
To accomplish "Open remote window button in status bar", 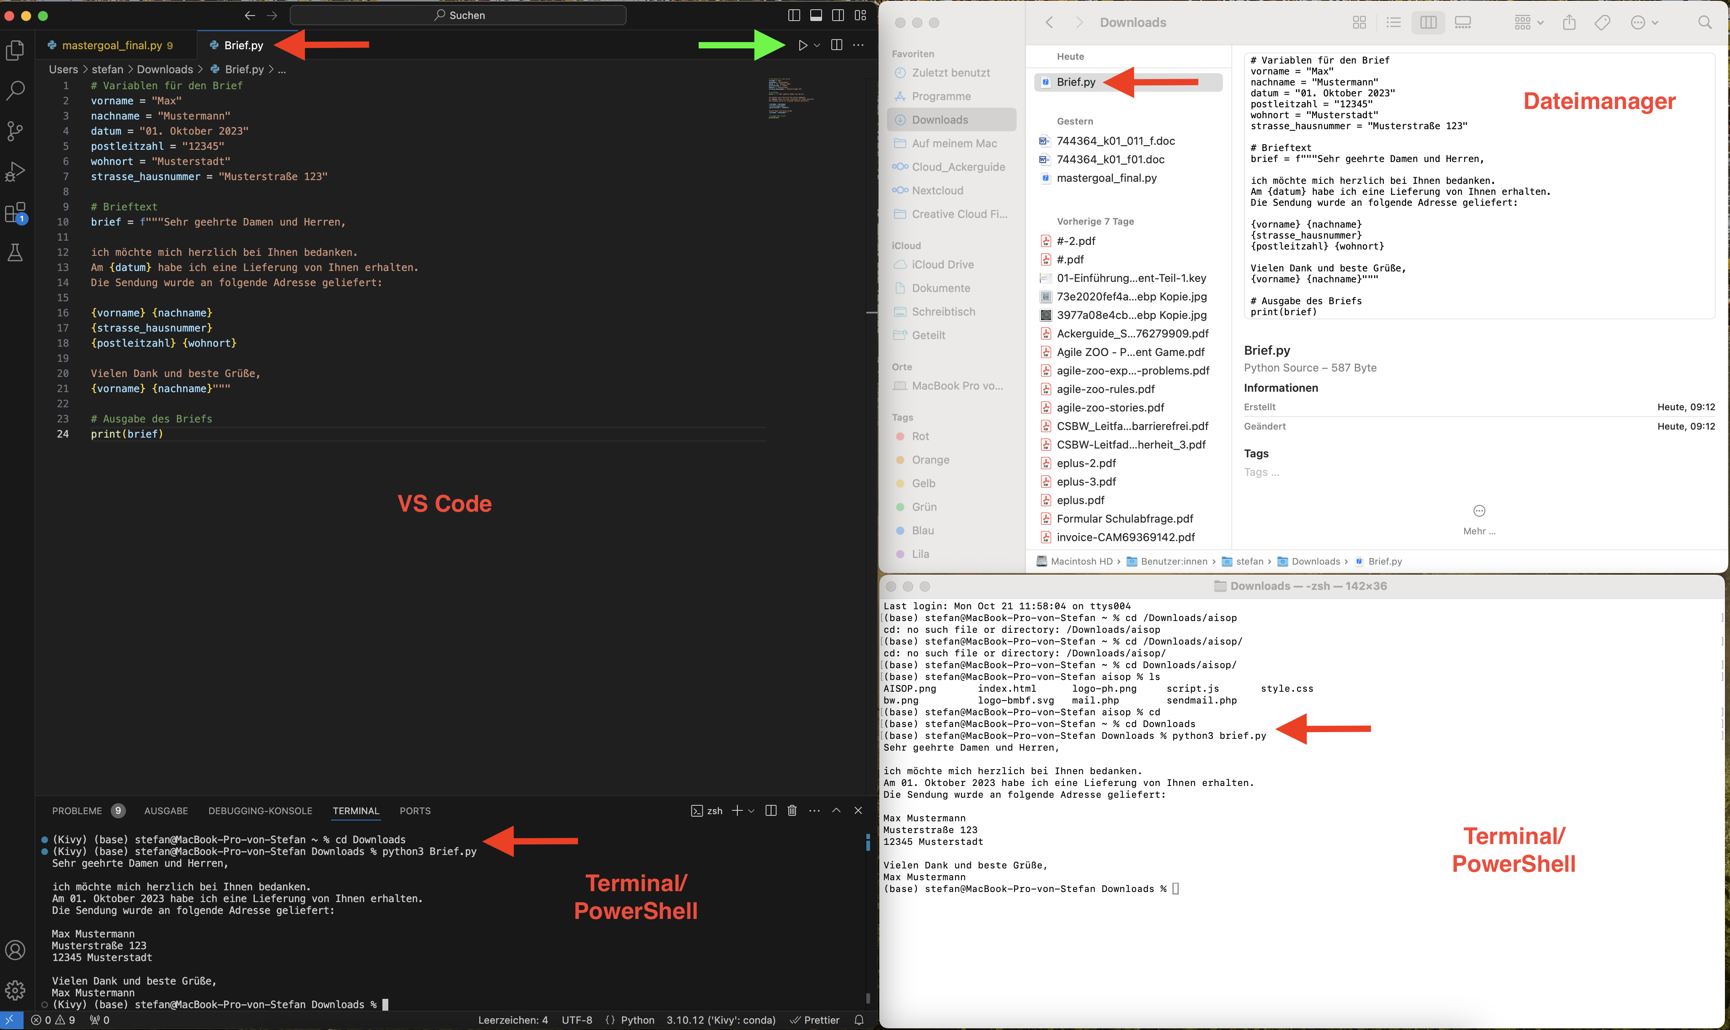I will point(11,1020).
